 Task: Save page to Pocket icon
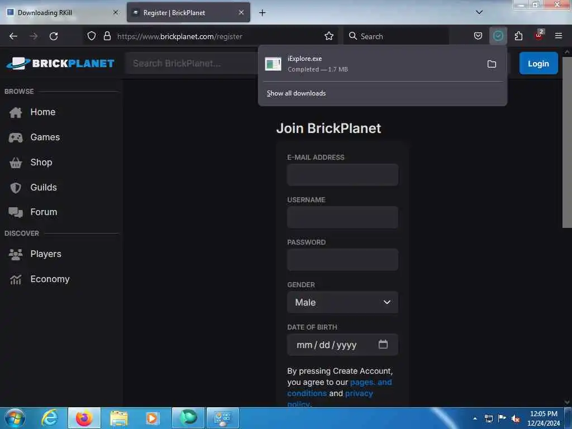tap(478, 36)
